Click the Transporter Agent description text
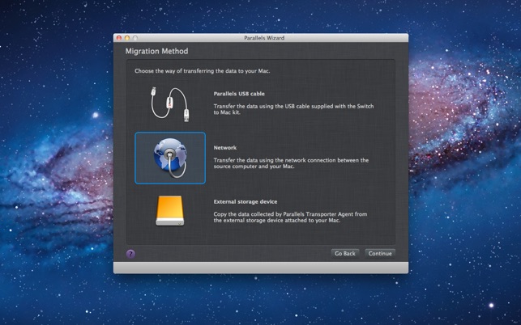Viewport: 521px width, 325px height. (x=290, y=217)
